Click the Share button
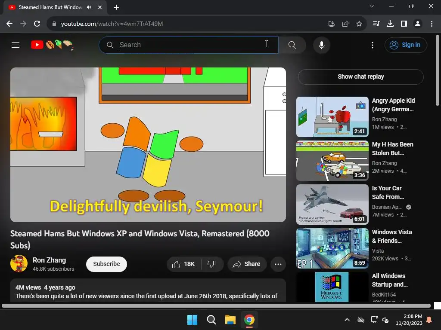Screen dimensions: 441x330 coord(247,264)
